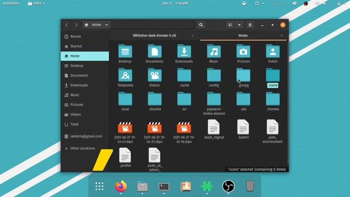
Task: Open the Public folder
Action: (x=273, y=51)
